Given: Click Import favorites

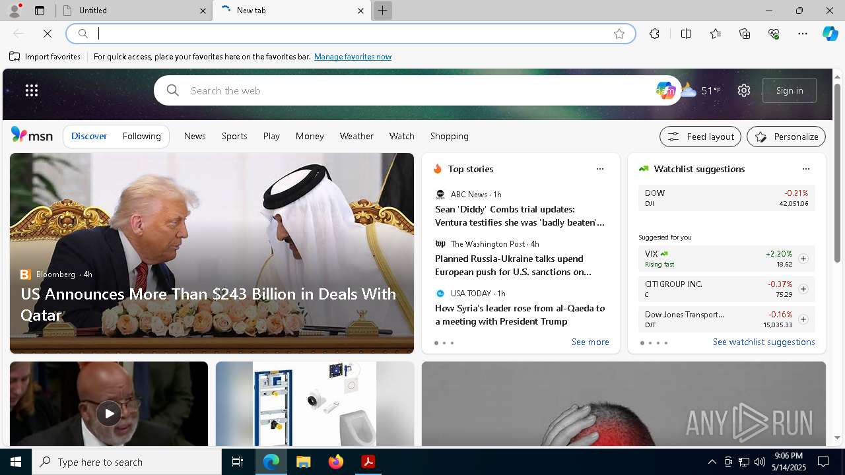Looking at the screenshot, I should tap(45, 57).
